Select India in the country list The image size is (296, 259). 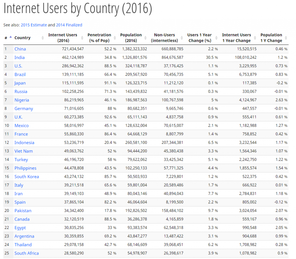click(19, 57)
